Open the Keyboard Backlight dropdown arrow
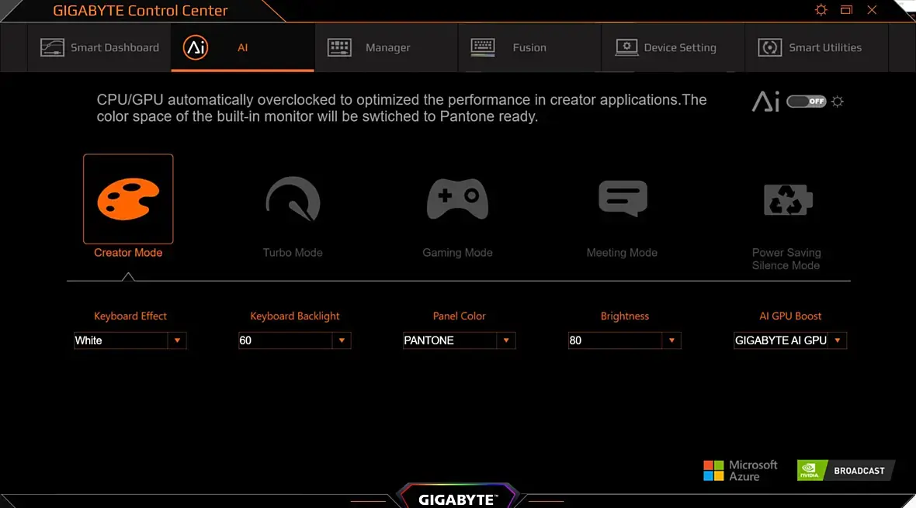 [x=342, y=340]
